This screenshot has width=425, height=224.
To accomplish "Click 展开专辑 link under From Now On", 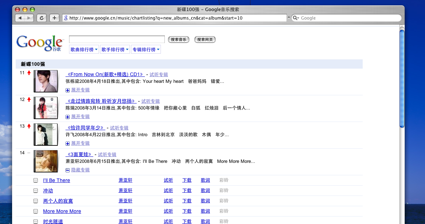I will tap(80, 90).
